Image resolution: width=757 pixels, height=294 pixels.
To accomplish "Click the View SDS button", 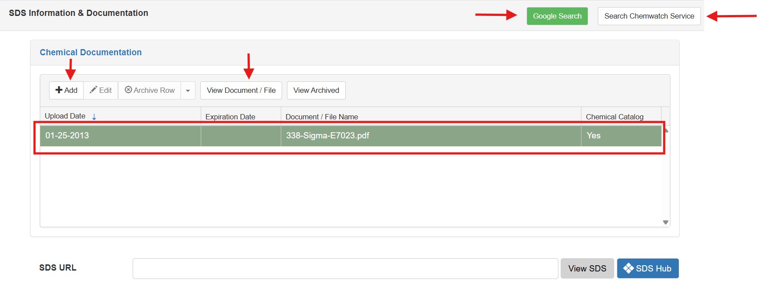I will 587,268.
